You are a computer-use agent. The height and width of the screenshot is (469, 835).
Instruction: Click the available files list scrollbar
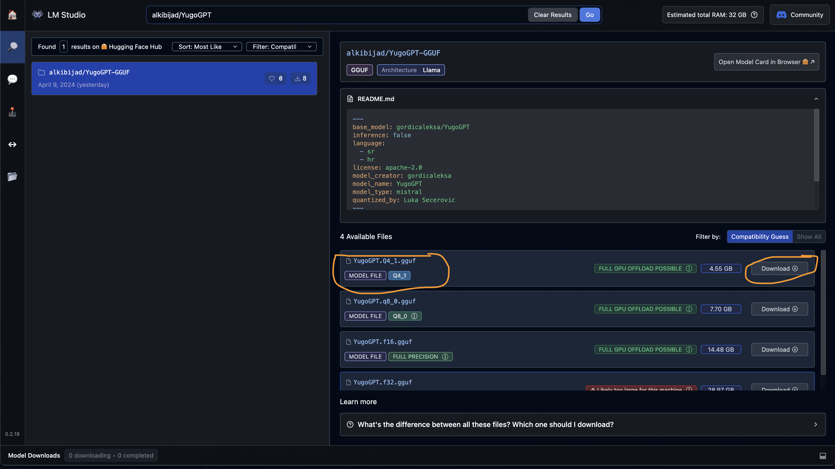[x=823, y=313]
